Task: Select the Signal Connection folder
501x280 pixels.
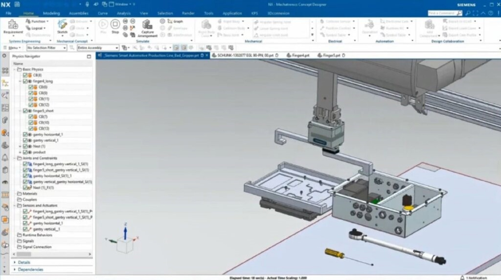Action: click(37, 247)
